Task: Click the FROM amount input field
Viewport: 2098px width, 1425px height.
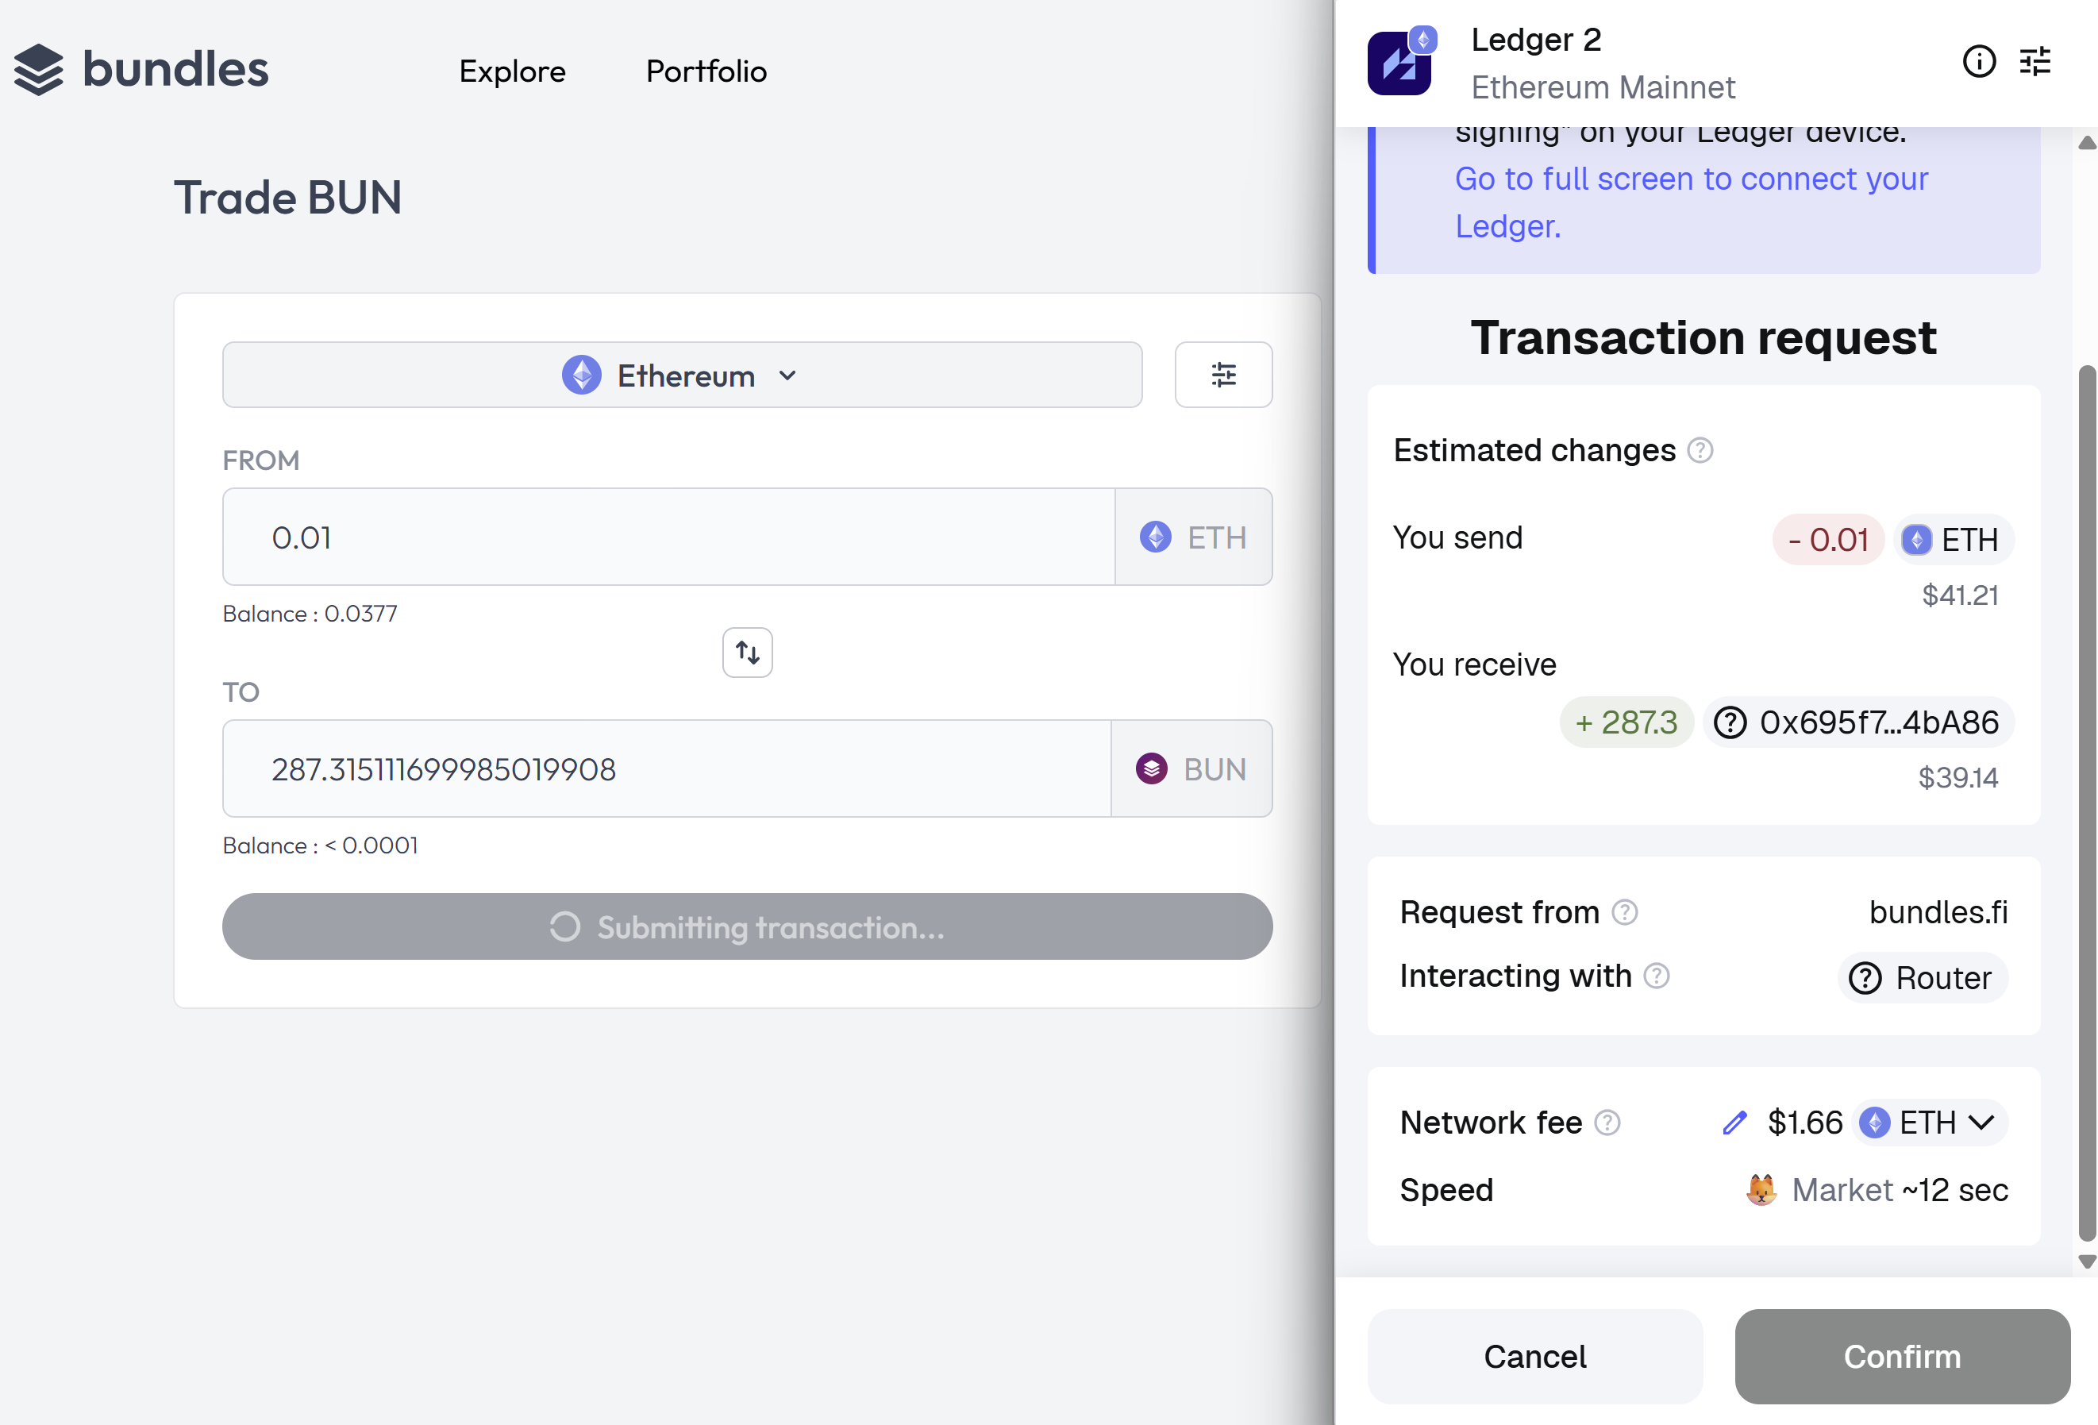Action: coord(668,537)
